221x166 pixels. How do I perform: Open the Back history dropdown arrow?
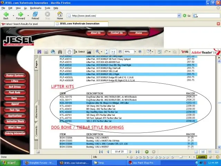tap(13, 16)
